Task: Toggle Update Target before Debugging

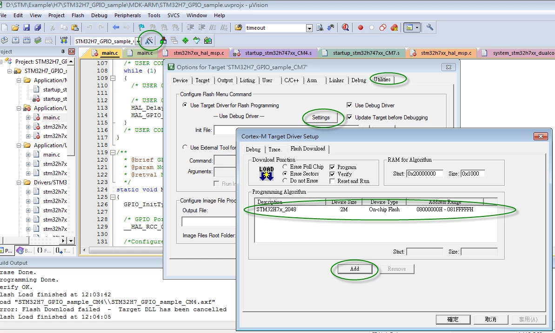Action: (x=349, y=118)
